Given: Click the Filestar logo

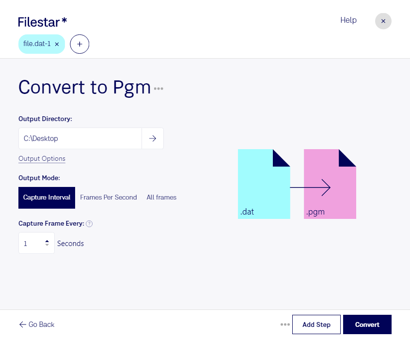Looking at the screenshot, I should pos(42,22).
